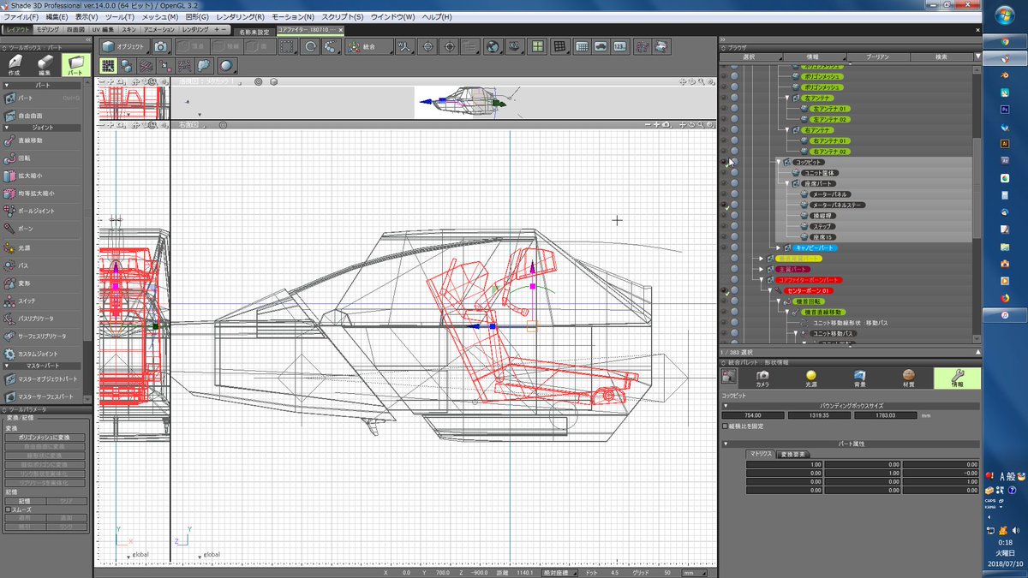Viewport: 1028px width, 578px height.
Task: Collapse the センターボーン 01 tree node
Action: point(770,291)
